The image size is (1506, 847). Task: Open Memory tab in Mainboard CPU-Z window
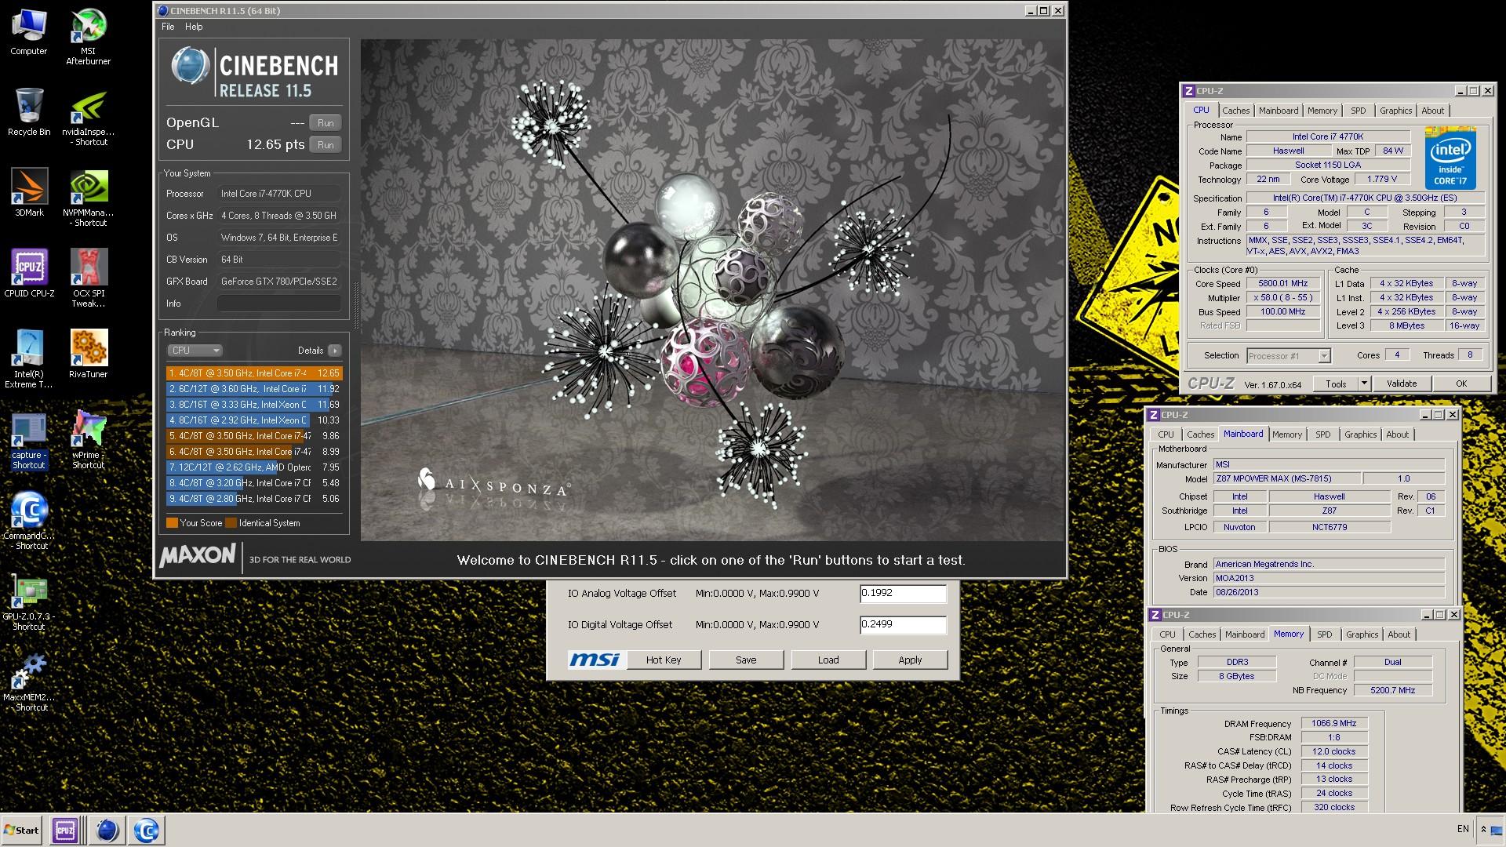[x=1286, y=434]
